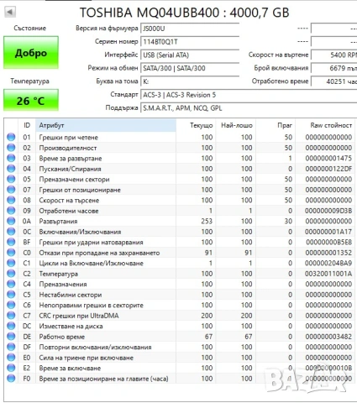Select the Пускания/Спирания row
This screenshot has width=357, height=403.
(x=180, y=169)
